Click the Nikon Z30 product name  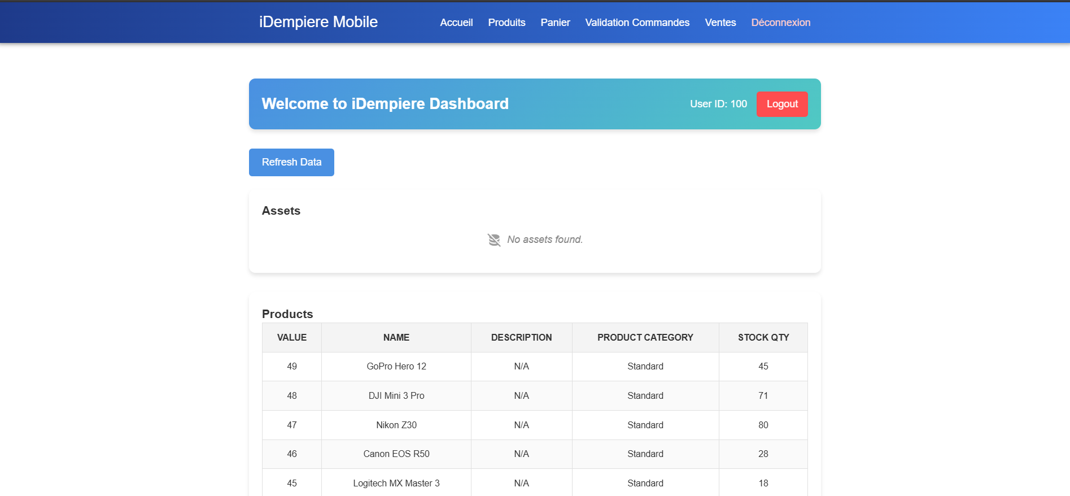396,425
